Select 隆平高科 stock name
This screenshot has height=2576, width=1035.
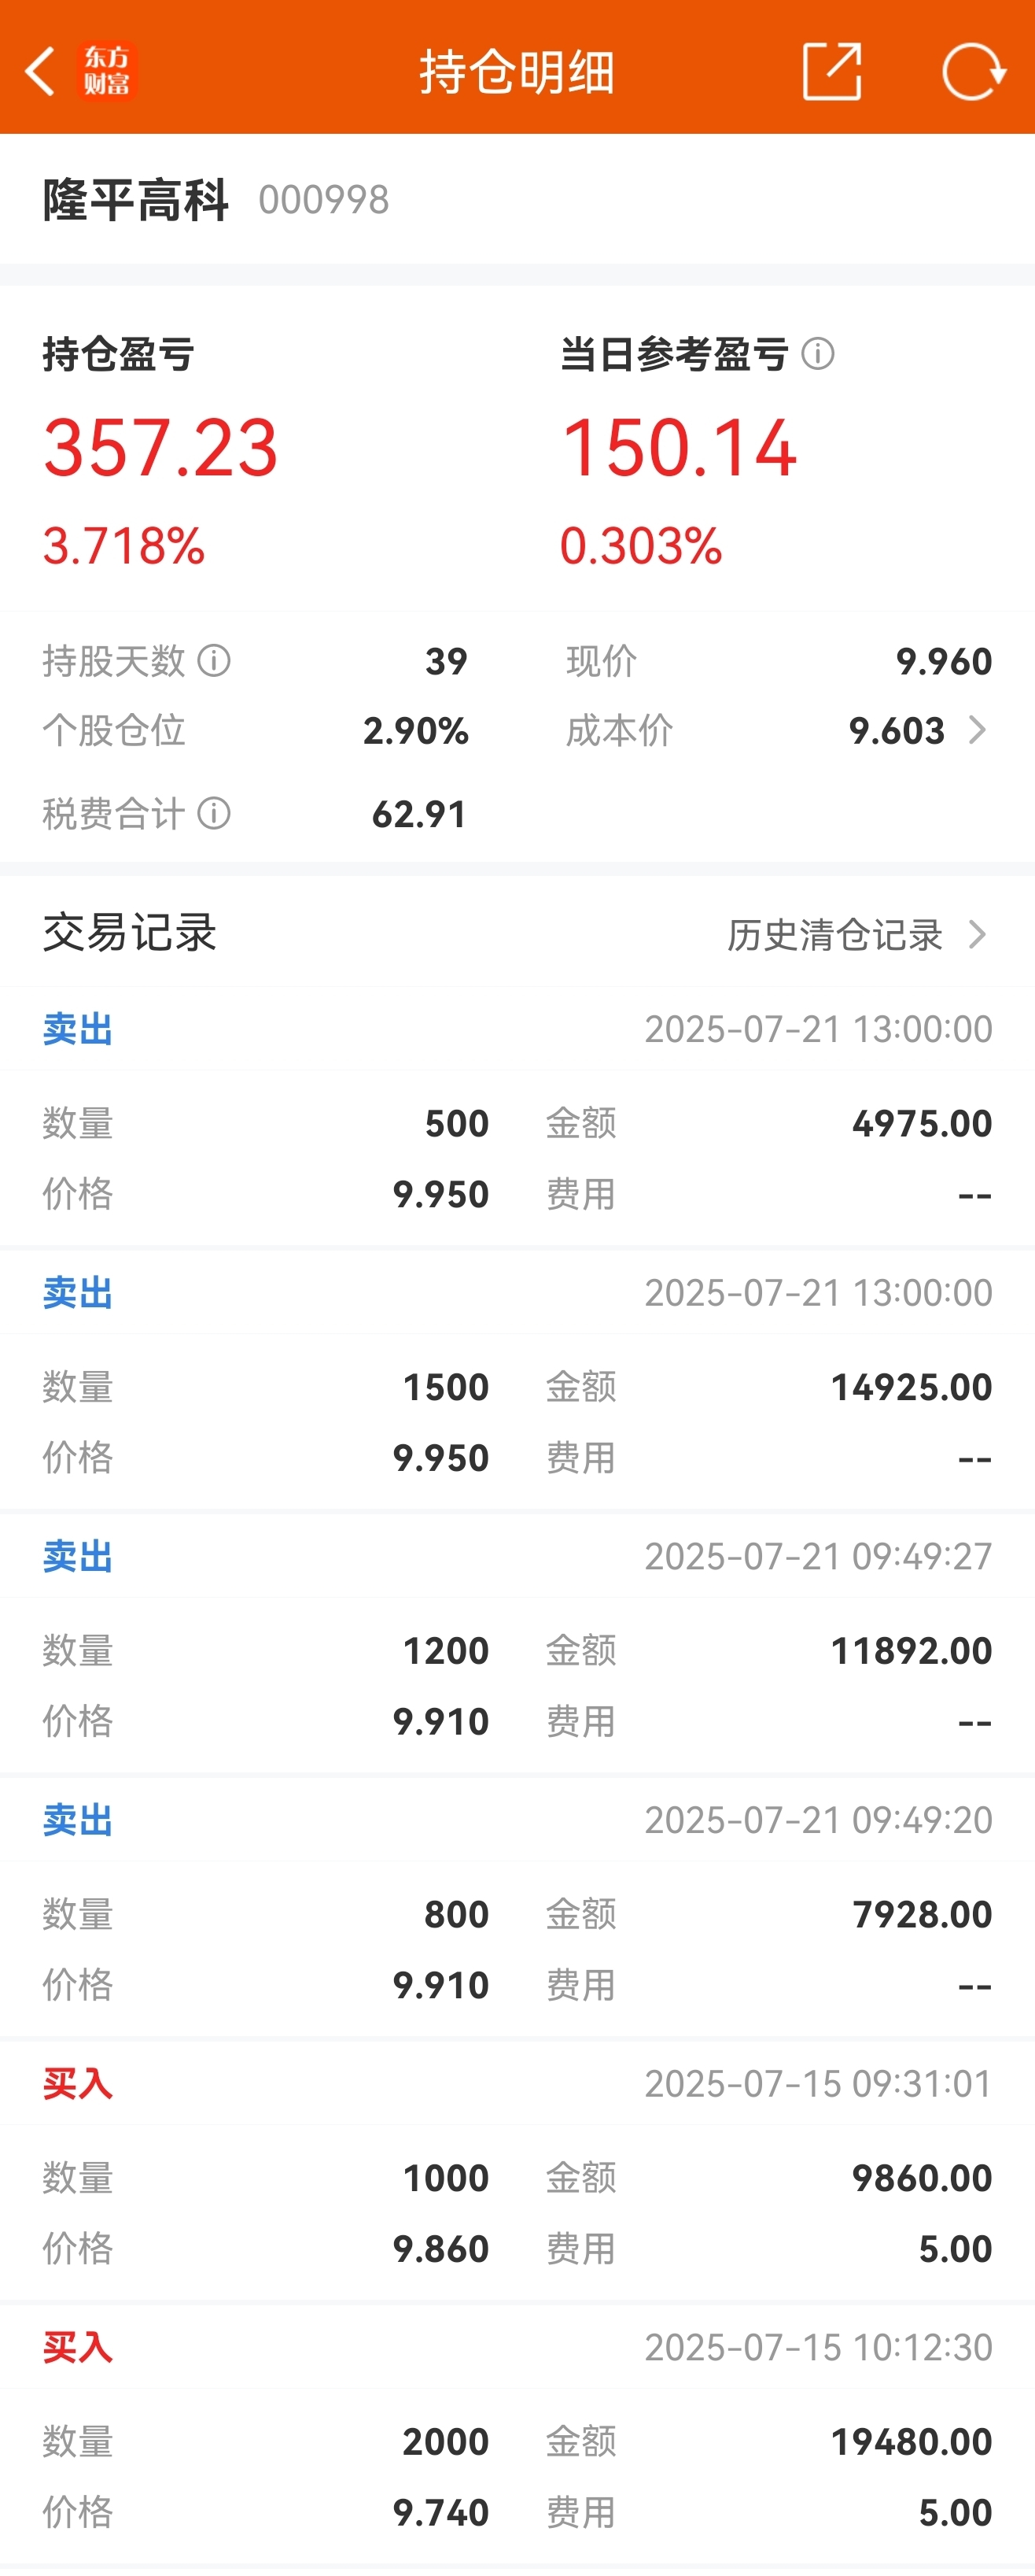(x=134, y=199)
